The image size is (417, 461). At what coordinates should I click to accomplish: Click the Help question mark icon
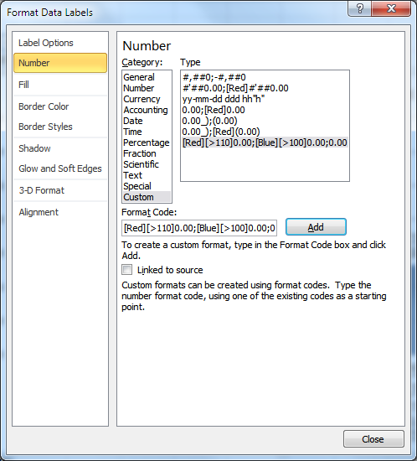(x=360, y=9)
